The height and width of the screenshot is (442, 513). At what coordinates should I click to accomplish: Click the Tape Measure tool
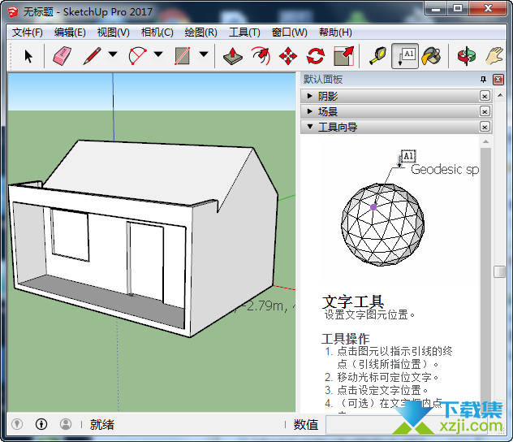click(x=377, y=55)
